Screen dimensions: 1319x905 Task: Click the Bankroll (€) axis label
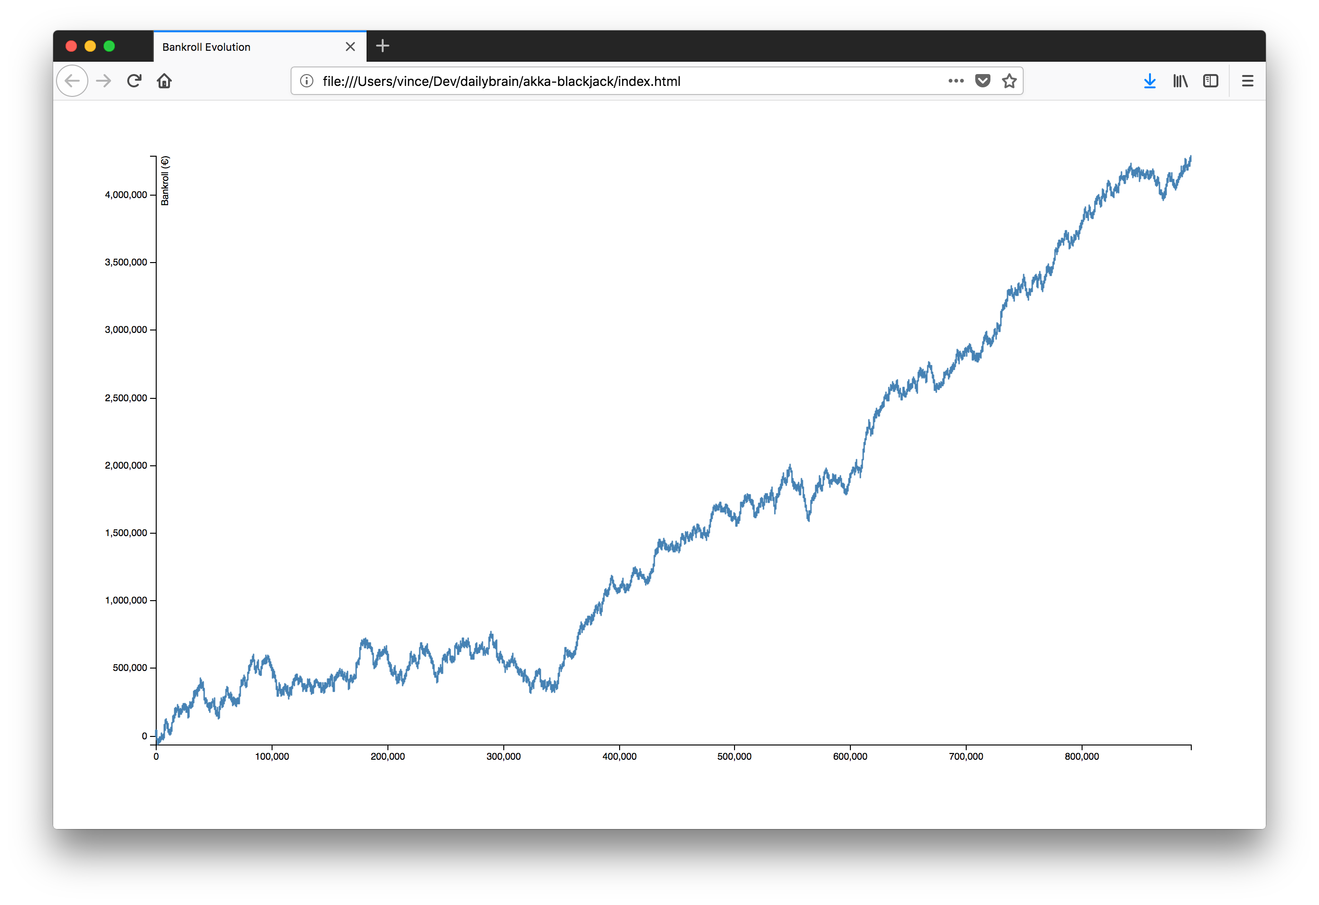[165, 180]
